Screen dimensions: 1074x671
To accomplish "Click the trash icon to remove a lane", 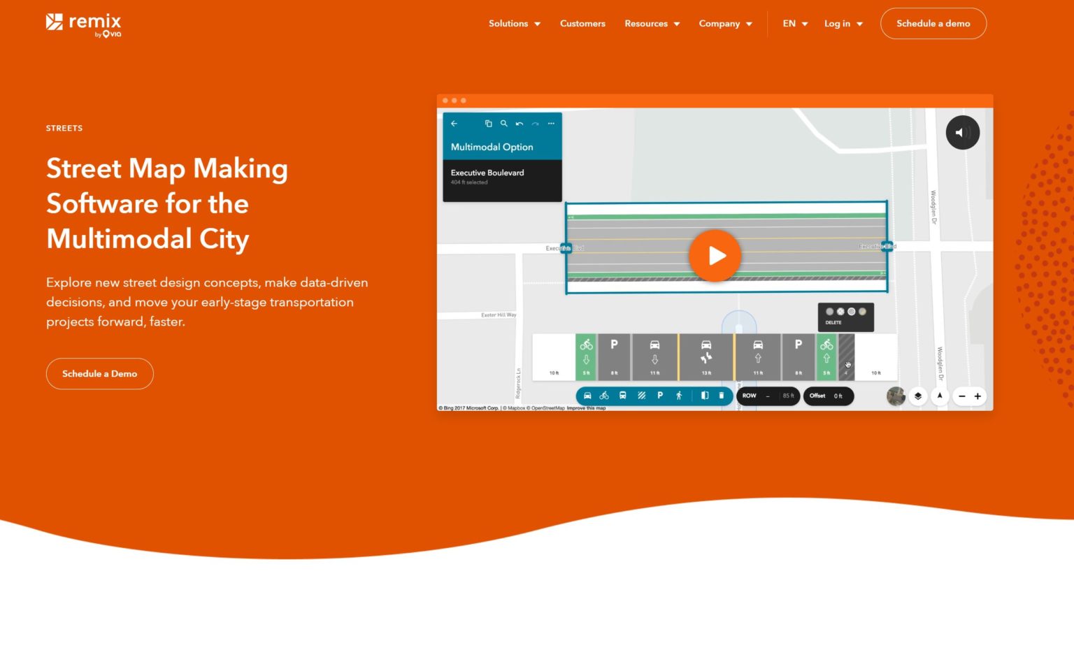I will (x=722, y=396).
